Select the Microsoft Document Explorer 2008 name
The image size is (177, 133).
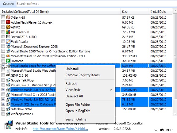click(34, 47)
